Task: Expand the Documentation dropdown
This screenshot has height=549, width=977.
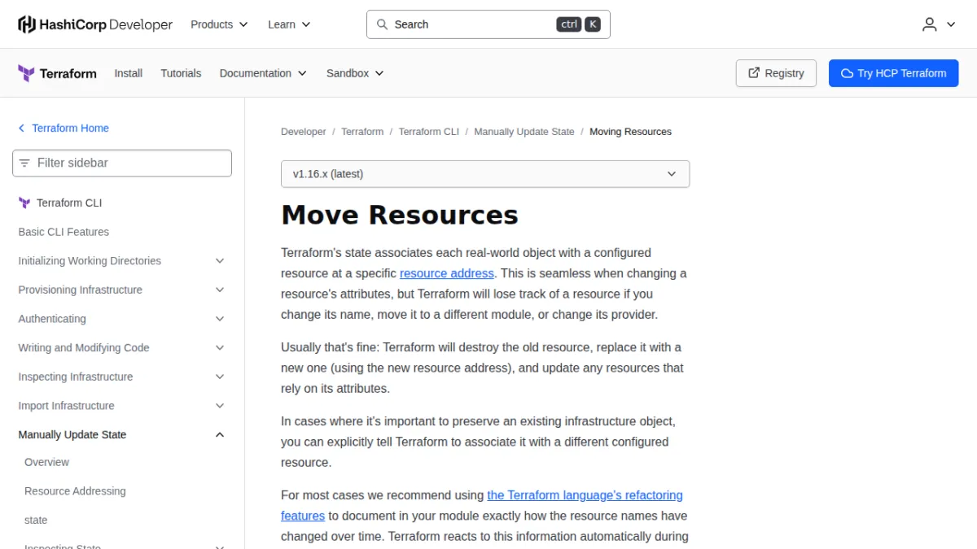Action: click(263, 73)
